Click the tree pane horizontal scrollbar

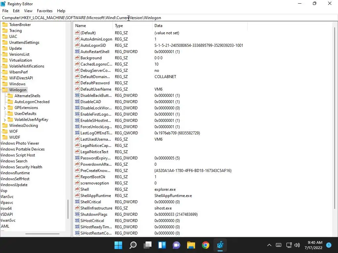pyautogui.click(x=43, y=234)
